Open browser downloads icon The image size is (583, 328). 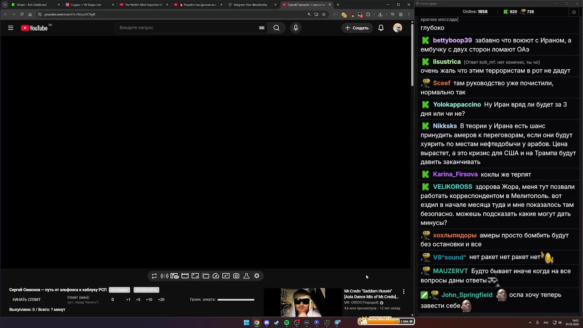click(380, 14)
